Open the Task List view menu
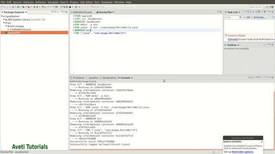 (268, 12)
